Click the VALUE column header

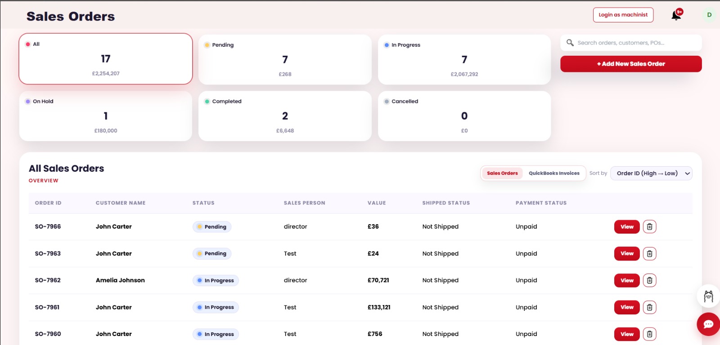(377, 203)
